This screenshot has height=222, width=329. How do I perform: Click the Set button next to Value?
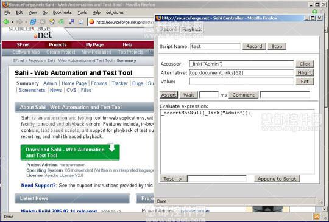tap(305, 82)
